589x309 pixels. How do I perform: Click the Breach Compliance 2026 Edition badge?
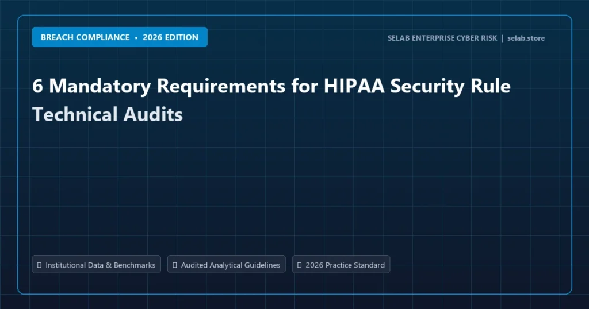120,37
